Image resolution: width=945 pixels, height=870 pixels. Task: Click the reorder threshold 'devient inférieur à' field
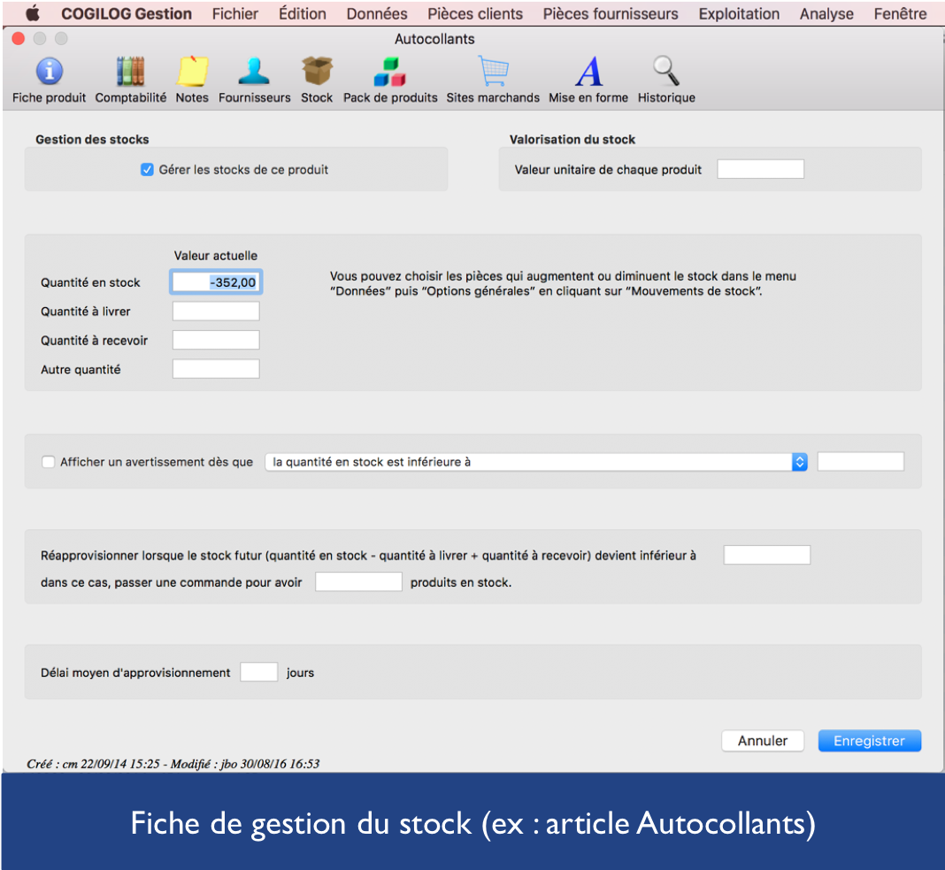pyautogui.click(x=766, y=555)
